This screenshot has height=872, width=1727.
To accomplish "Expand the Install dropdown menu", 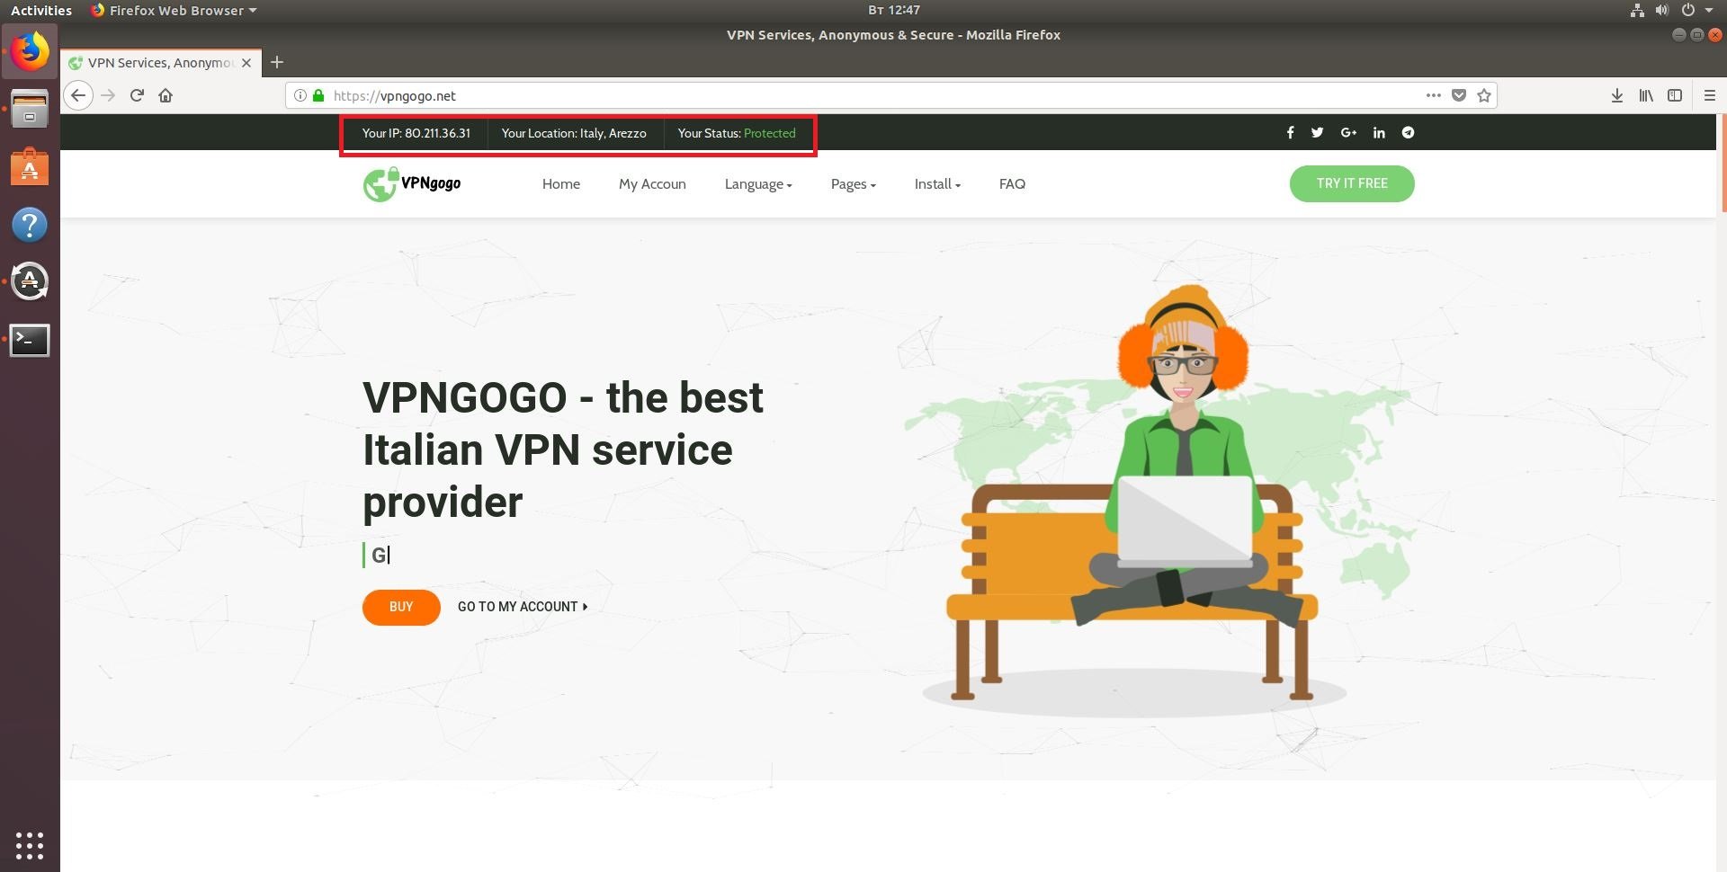I will 937,184.
